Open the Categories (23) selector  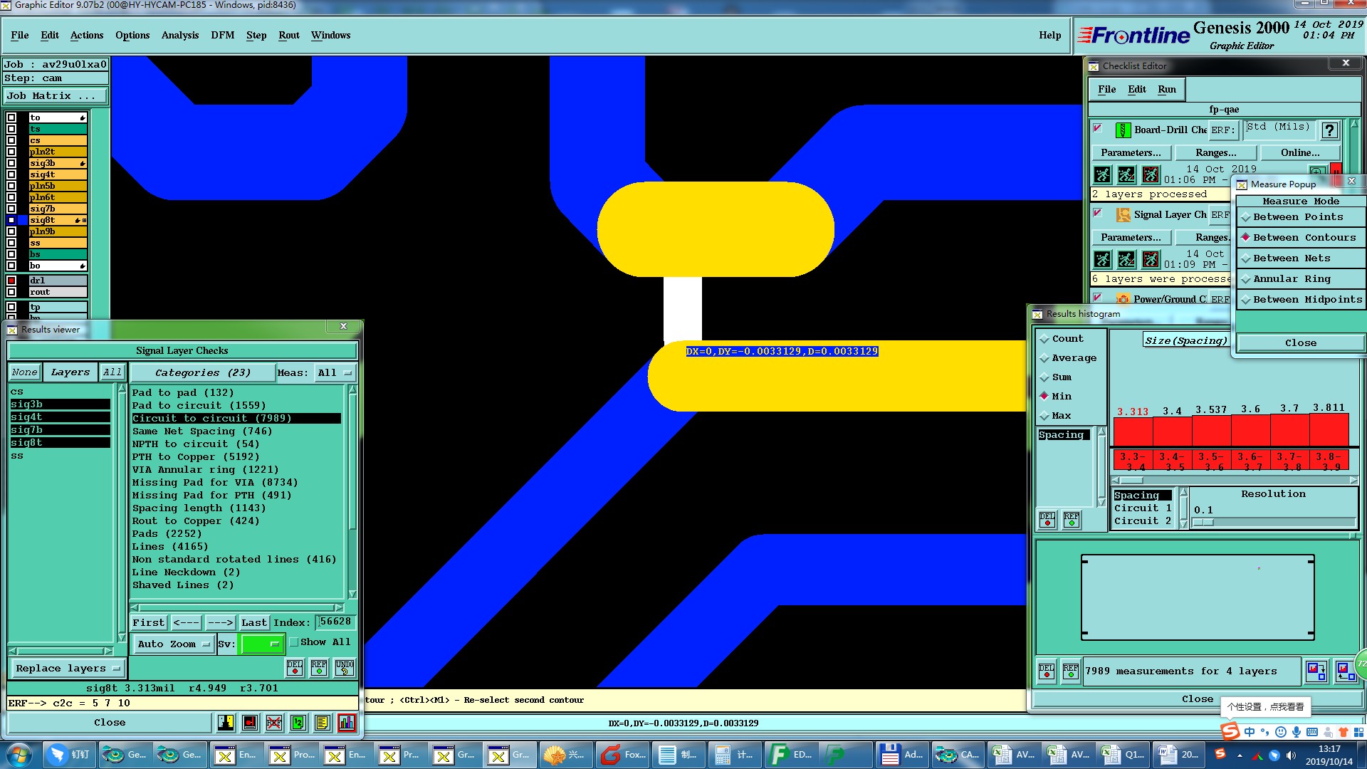point(202,373)
